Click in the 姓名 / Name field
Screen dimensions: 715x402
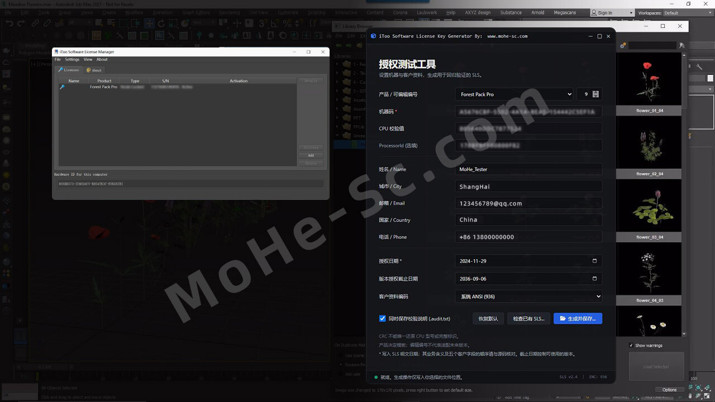coord(528,169)
